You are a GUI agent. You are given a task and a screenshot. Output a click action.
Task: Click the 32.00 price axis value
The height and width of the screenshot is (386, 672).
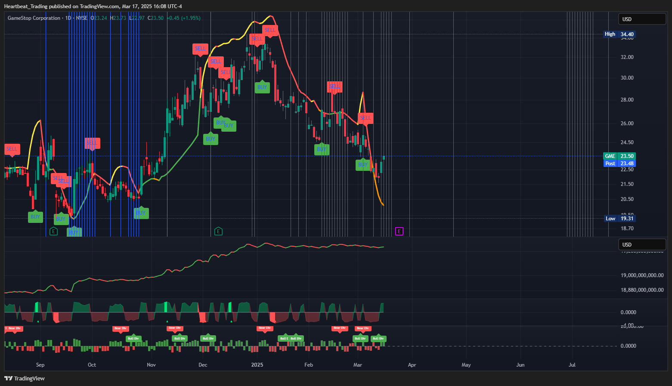point(627,57)
